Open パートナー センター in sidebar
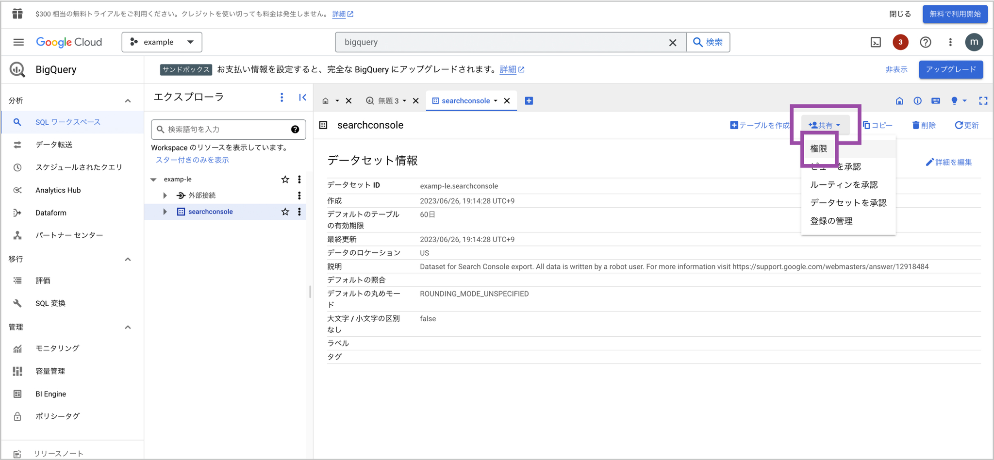 click(x=72, y=235)
